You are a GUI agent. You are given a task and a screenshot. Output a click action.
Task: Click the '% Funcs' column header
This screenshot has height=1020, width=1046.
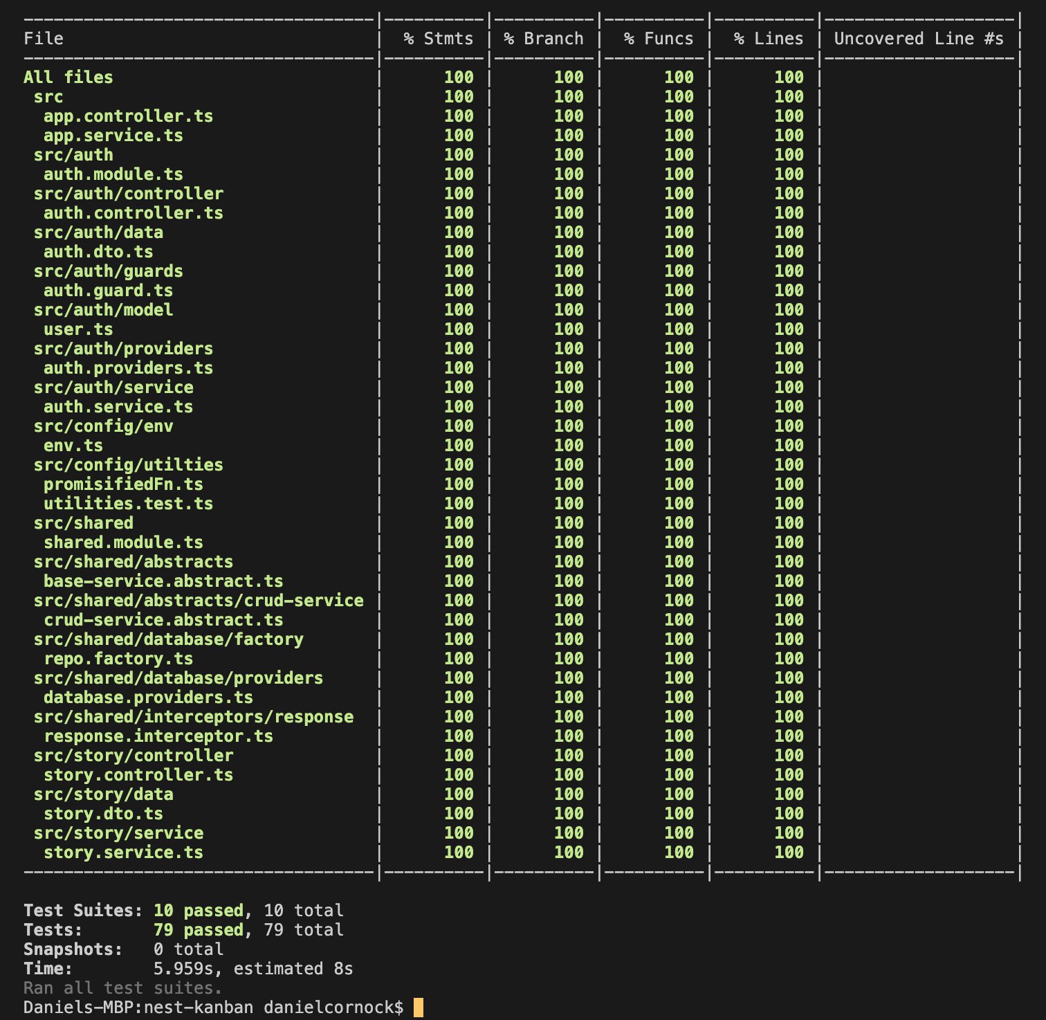tap(659, 38)
